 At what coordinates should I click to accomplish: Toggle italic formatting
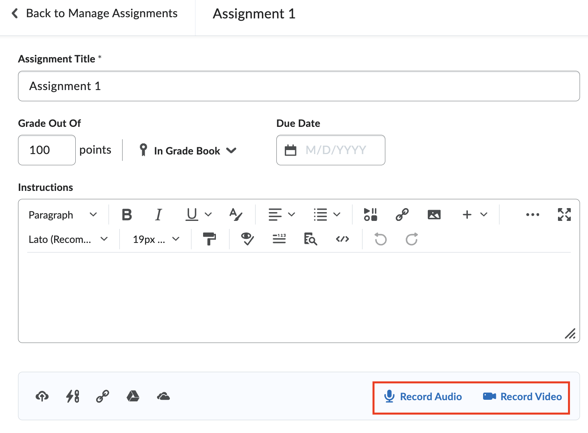(x=159, y=214)
